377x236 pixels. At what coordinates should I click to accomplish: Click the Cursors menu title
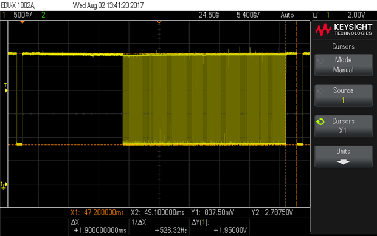coord(344,46)
